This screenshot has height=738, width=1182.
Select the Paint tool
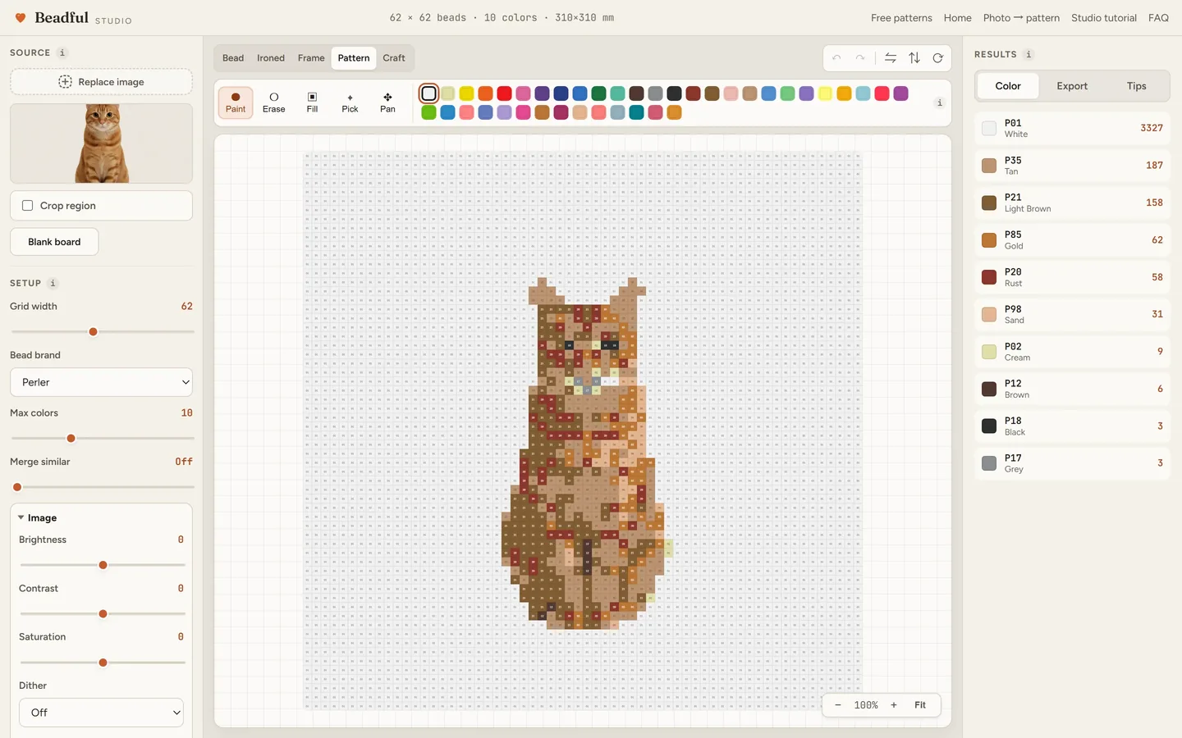(x=236, y=102)
